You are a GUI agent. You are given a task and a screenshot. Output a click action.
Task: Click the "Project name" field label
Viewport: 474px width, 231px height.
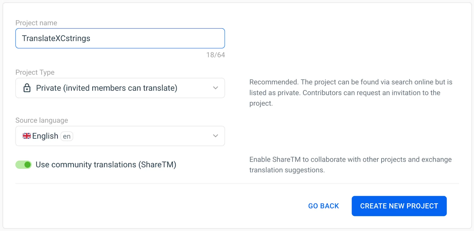click(x=36, y=23)
